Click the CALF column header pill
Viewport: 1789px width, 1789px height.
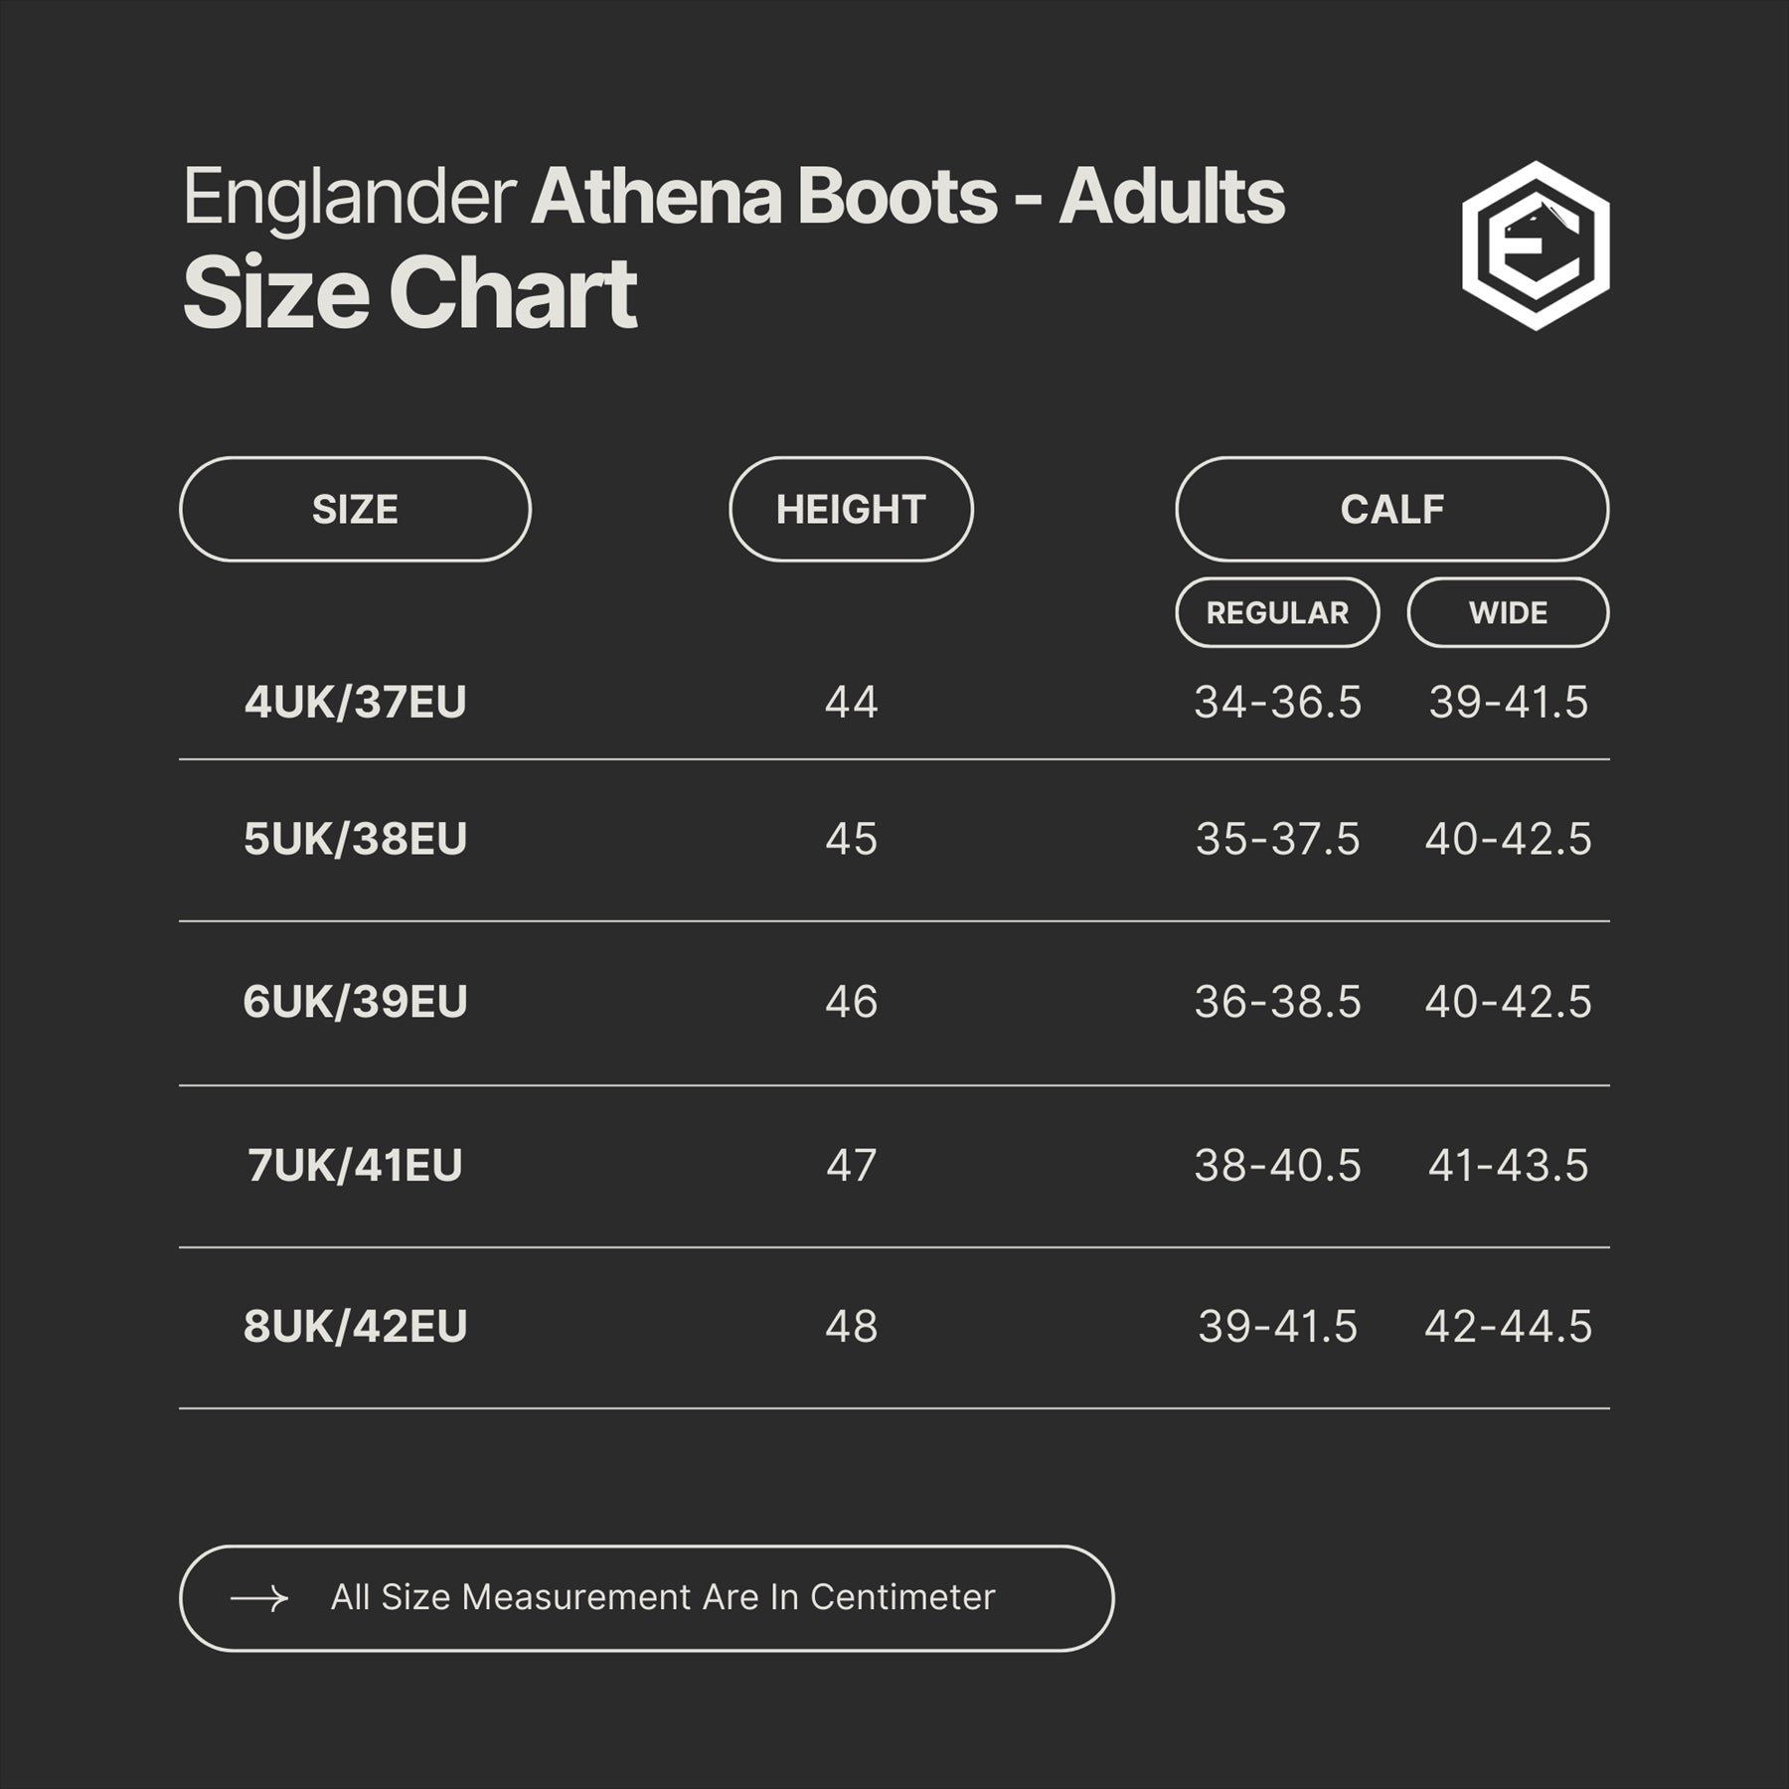(x=1391, y=510)
